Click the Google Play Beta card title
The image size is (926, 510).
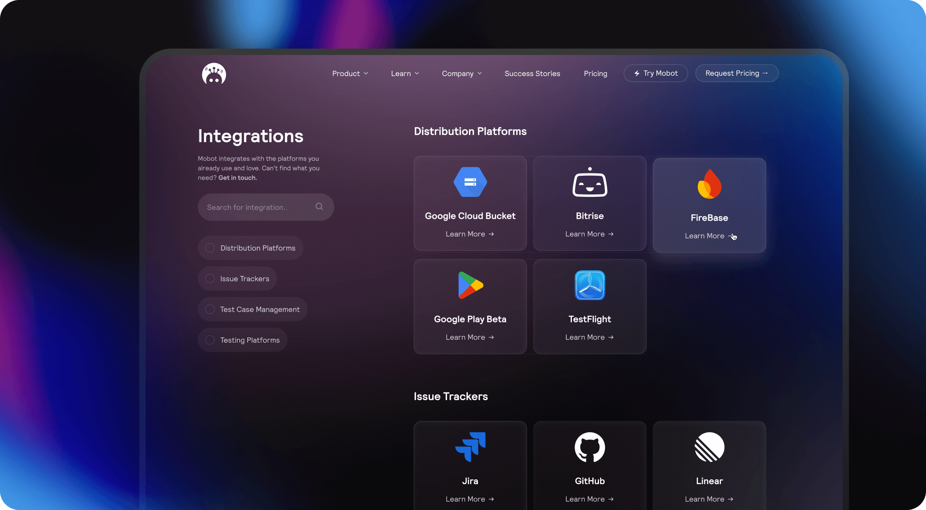470,319
